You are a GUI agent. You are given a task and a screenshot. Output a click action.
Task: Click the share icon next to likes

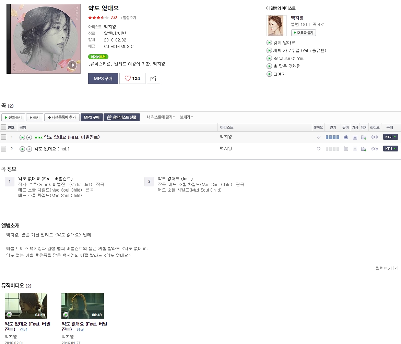(153, 78)
